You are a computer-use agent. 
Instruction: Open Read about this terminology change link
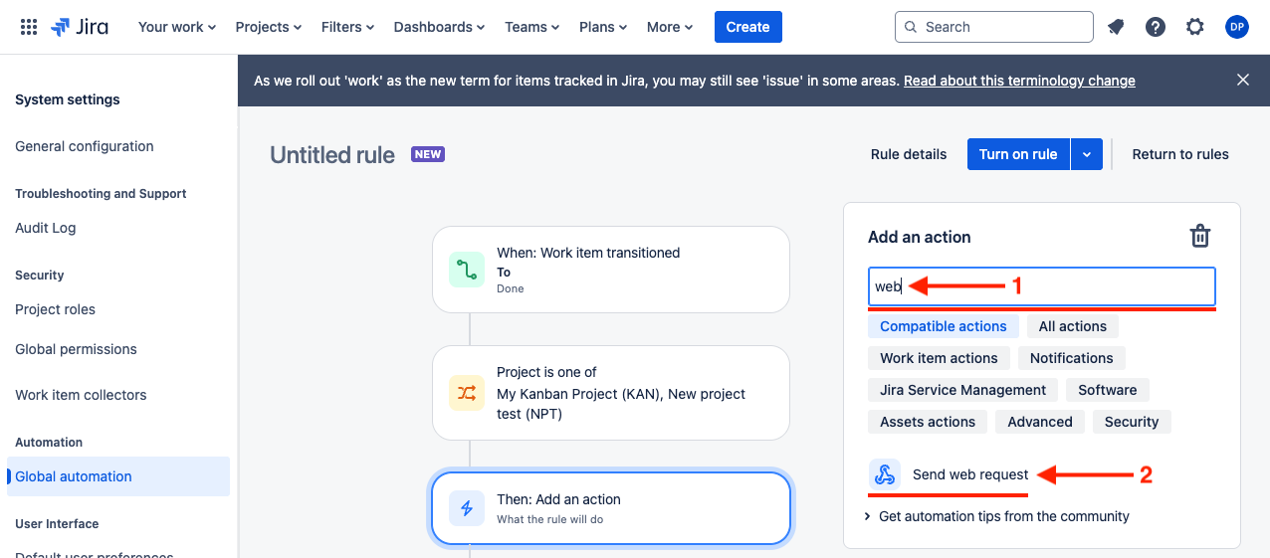point(1019,81)
